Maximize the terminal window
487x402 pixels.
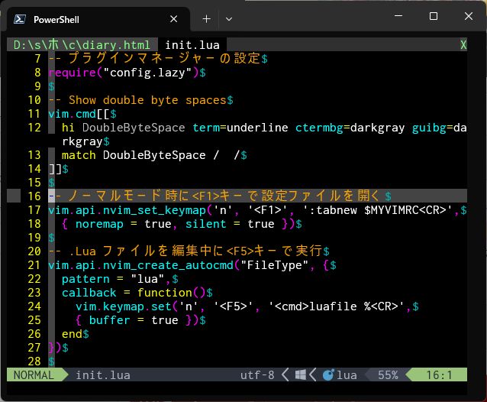[x=434, y=17]
